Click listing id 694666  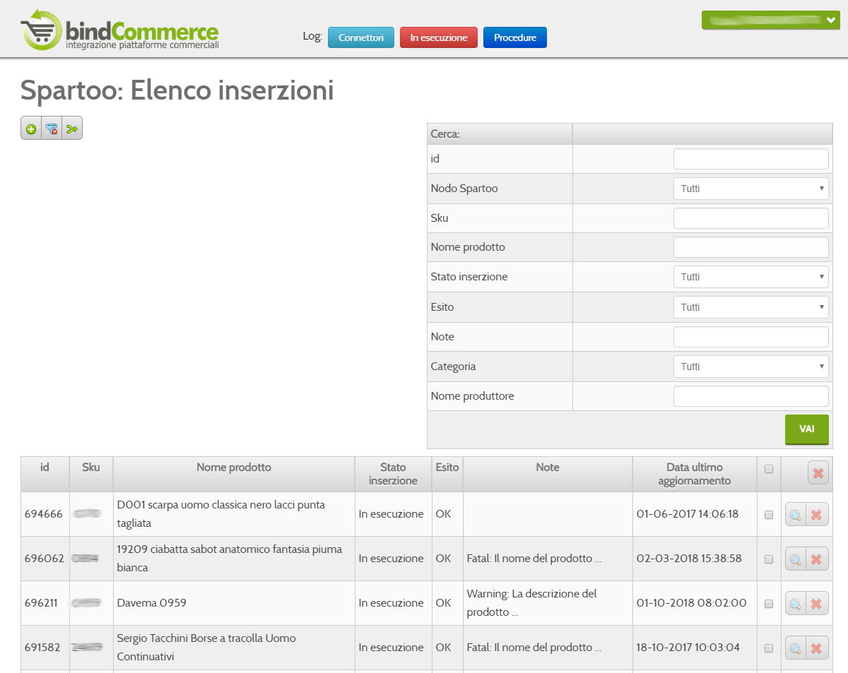click(x=43, y=514)
